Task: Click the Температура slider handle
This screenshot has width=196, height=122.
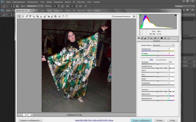Action: [x=158, y=51]
